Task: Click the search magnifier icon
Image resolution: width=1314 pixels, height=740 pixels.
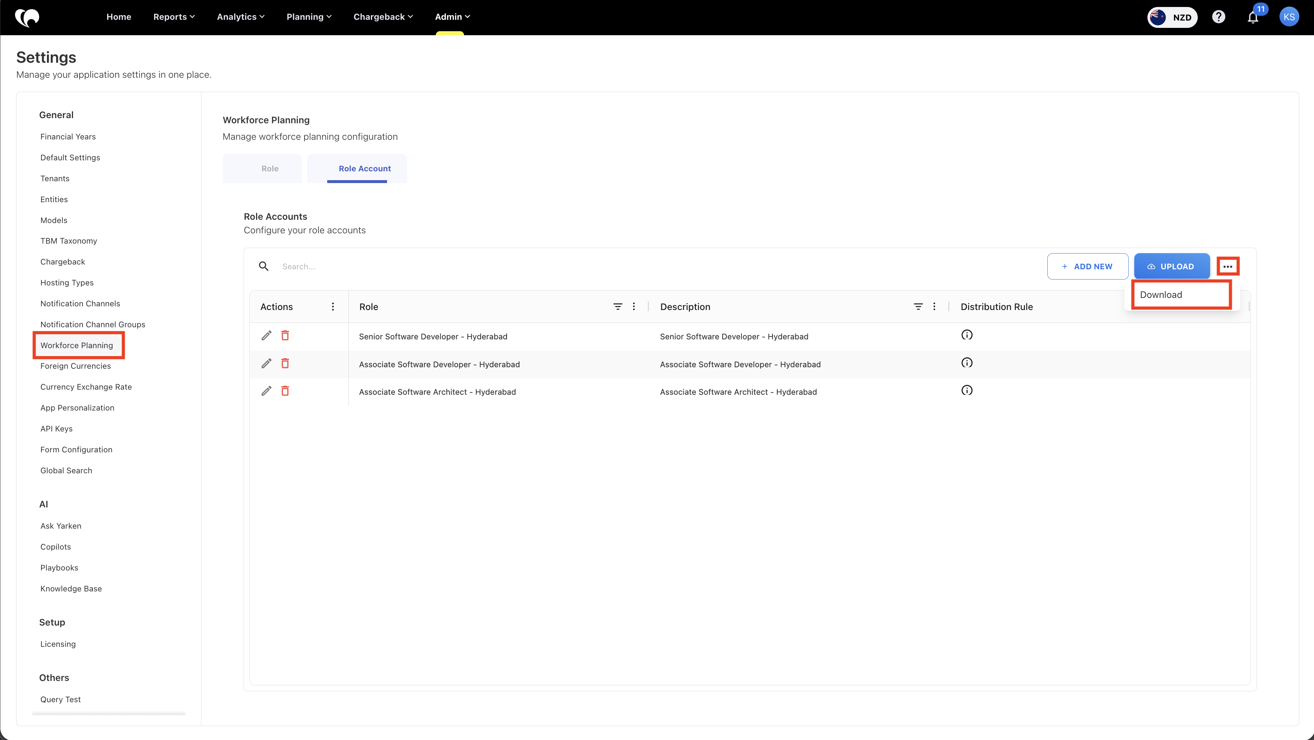Action: click(x=264, y=266)
